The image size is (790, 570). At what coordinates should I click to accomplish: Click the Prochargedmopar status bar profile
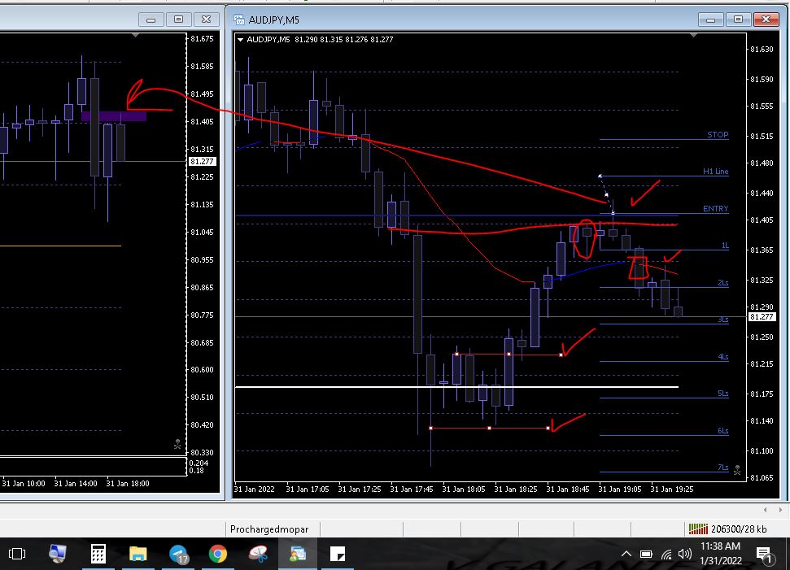point(269,529)
